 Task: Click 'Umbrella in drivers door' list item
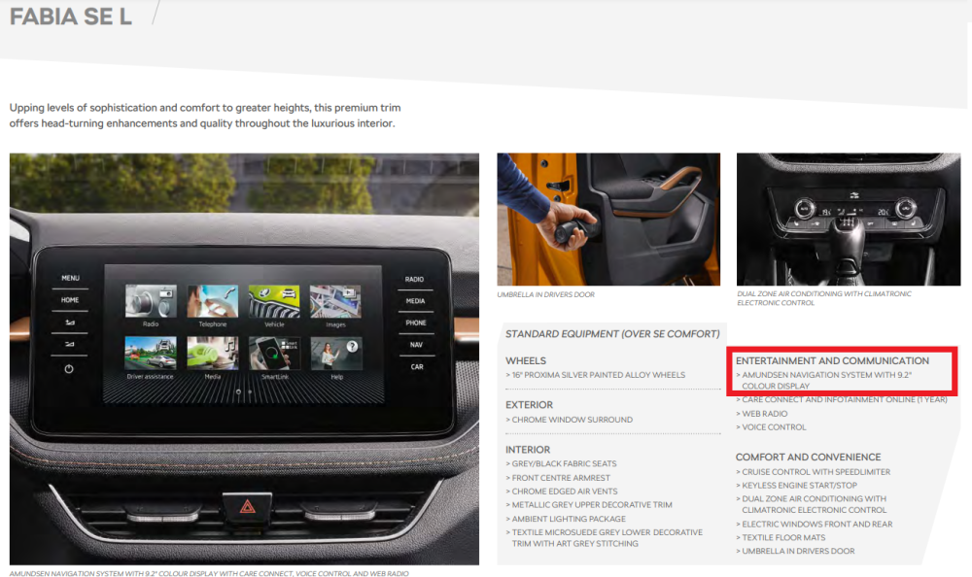click(795, 551)
